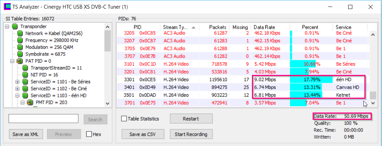This screenshot has width=382, height=146.
Task: Toggle the Hex checkbox
Action: (x=89, y=134)
